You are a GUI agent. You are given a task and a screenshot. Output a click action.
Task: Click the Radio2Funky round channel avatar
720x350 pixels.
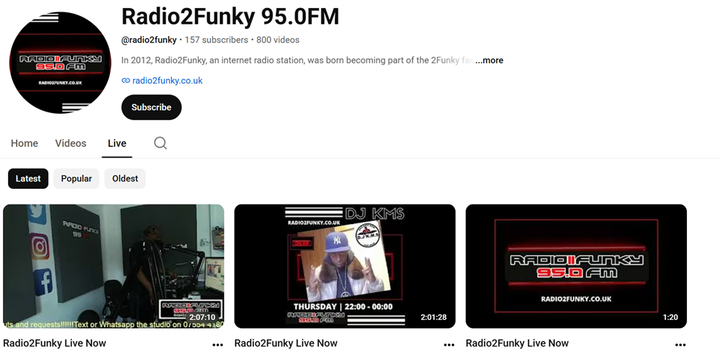pyautogui.click(x=60, y=63)
